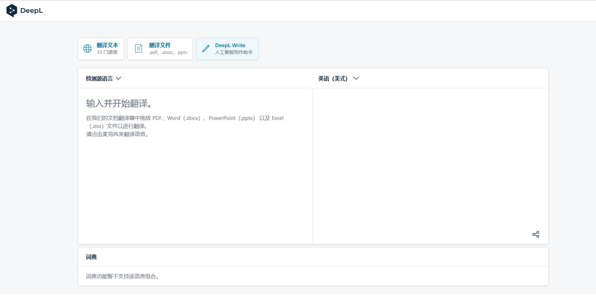Click the 请点击麦克风来翻译语音 hint text
The width and height of the screenshot is (596, 300).
(x=117, y=134)
